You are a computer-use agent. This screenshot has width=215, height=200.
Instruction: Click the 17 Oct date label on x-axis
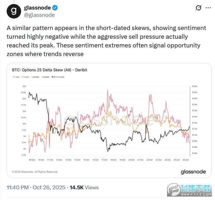click(105, 160)
